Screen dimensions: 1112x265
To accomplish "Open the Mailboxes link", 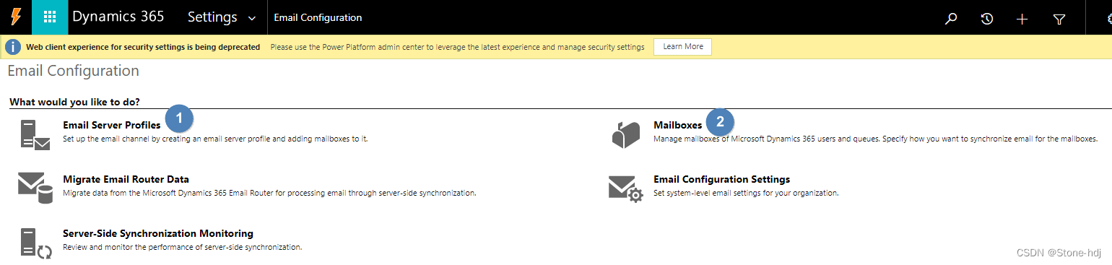I will point(677,125).
